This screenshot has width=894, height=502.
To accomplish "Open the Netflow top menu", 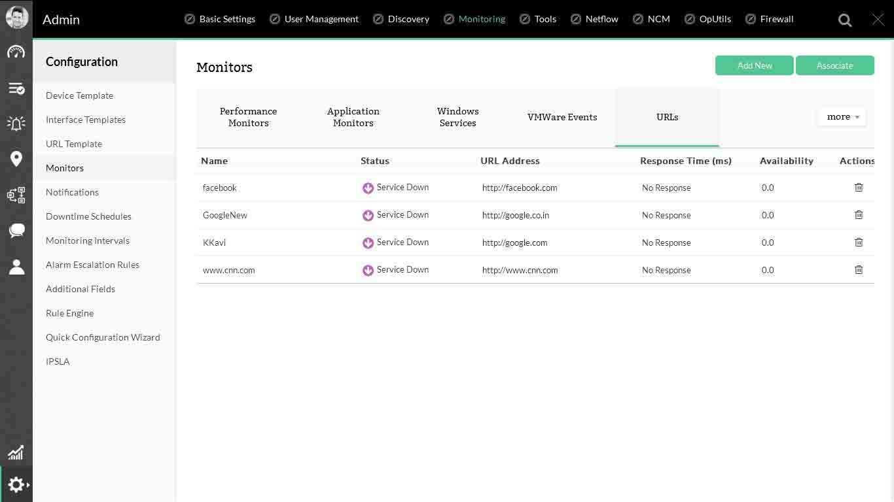I will 601,19.
